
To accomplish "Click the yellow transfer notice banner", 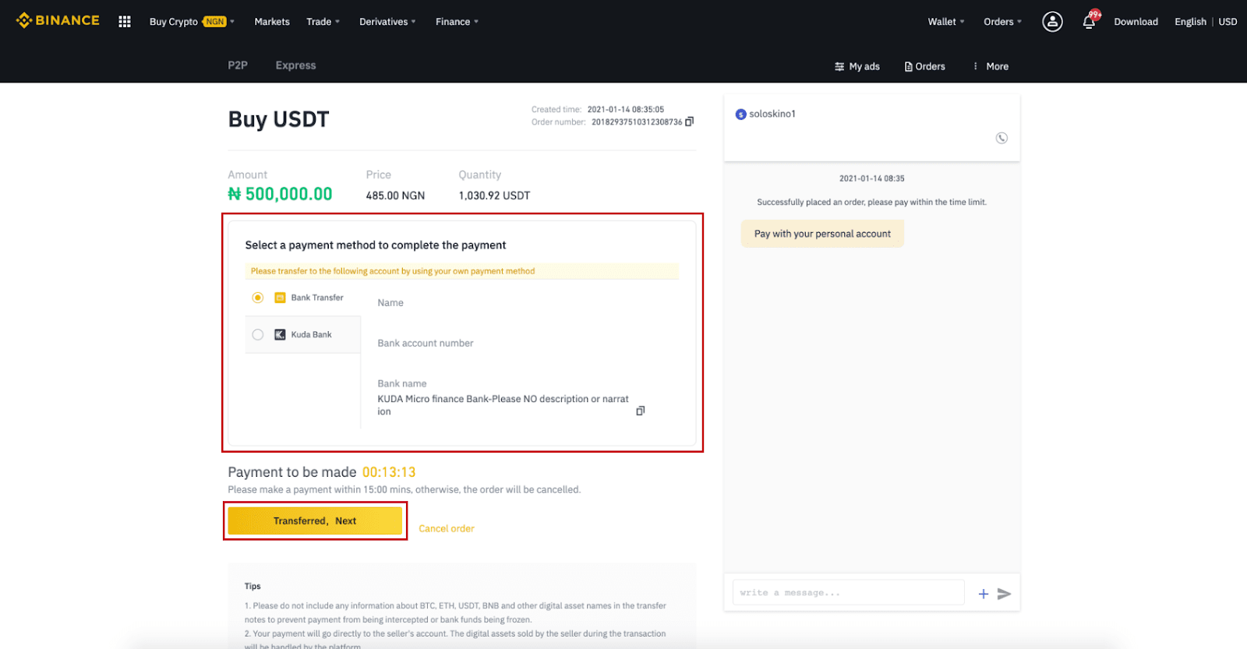I will pyautogui.click(x=462, y=271).
